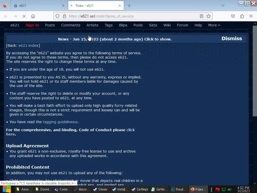The width and height of the screenshot is (257, 193).
Task: List all tabs with the chevron
Action: [x=223, y=6]
